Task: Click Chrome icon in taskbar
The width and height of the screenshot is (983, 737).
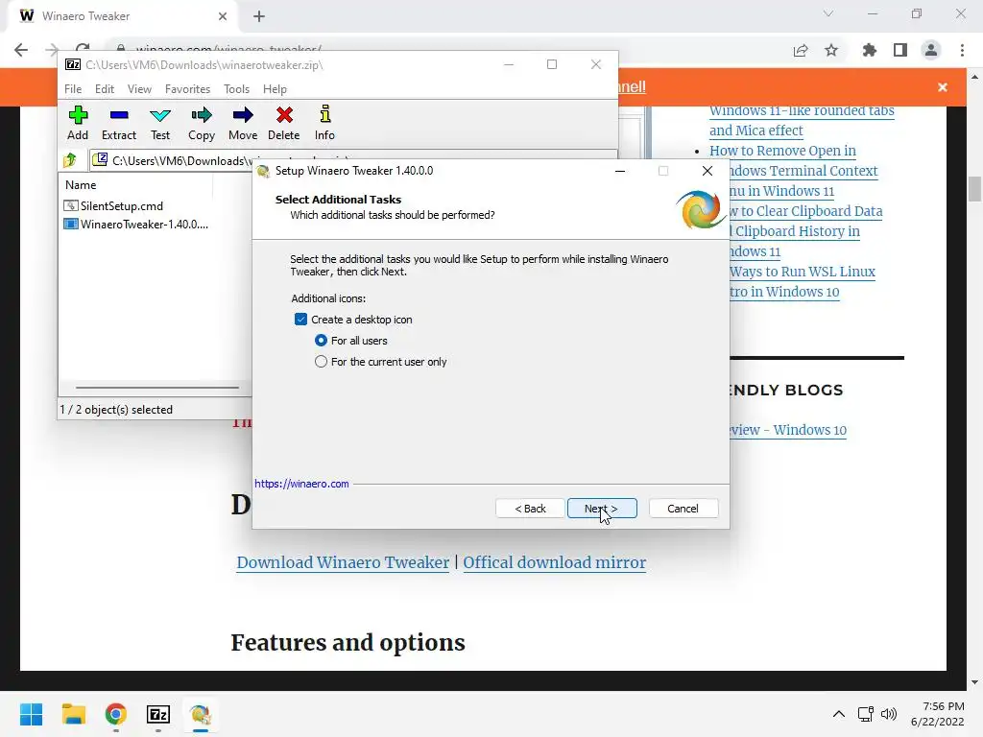Action: tap(116, 714)
